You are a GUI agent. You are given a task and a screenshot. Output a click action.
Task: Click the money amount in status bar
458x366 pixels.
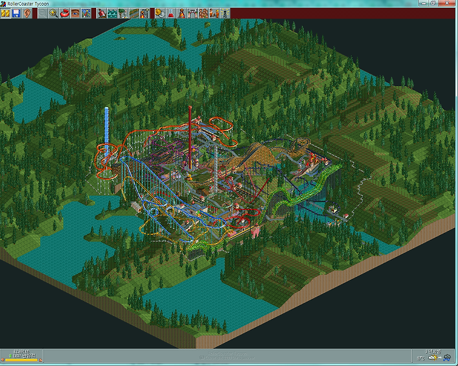(x=22, y=351)
